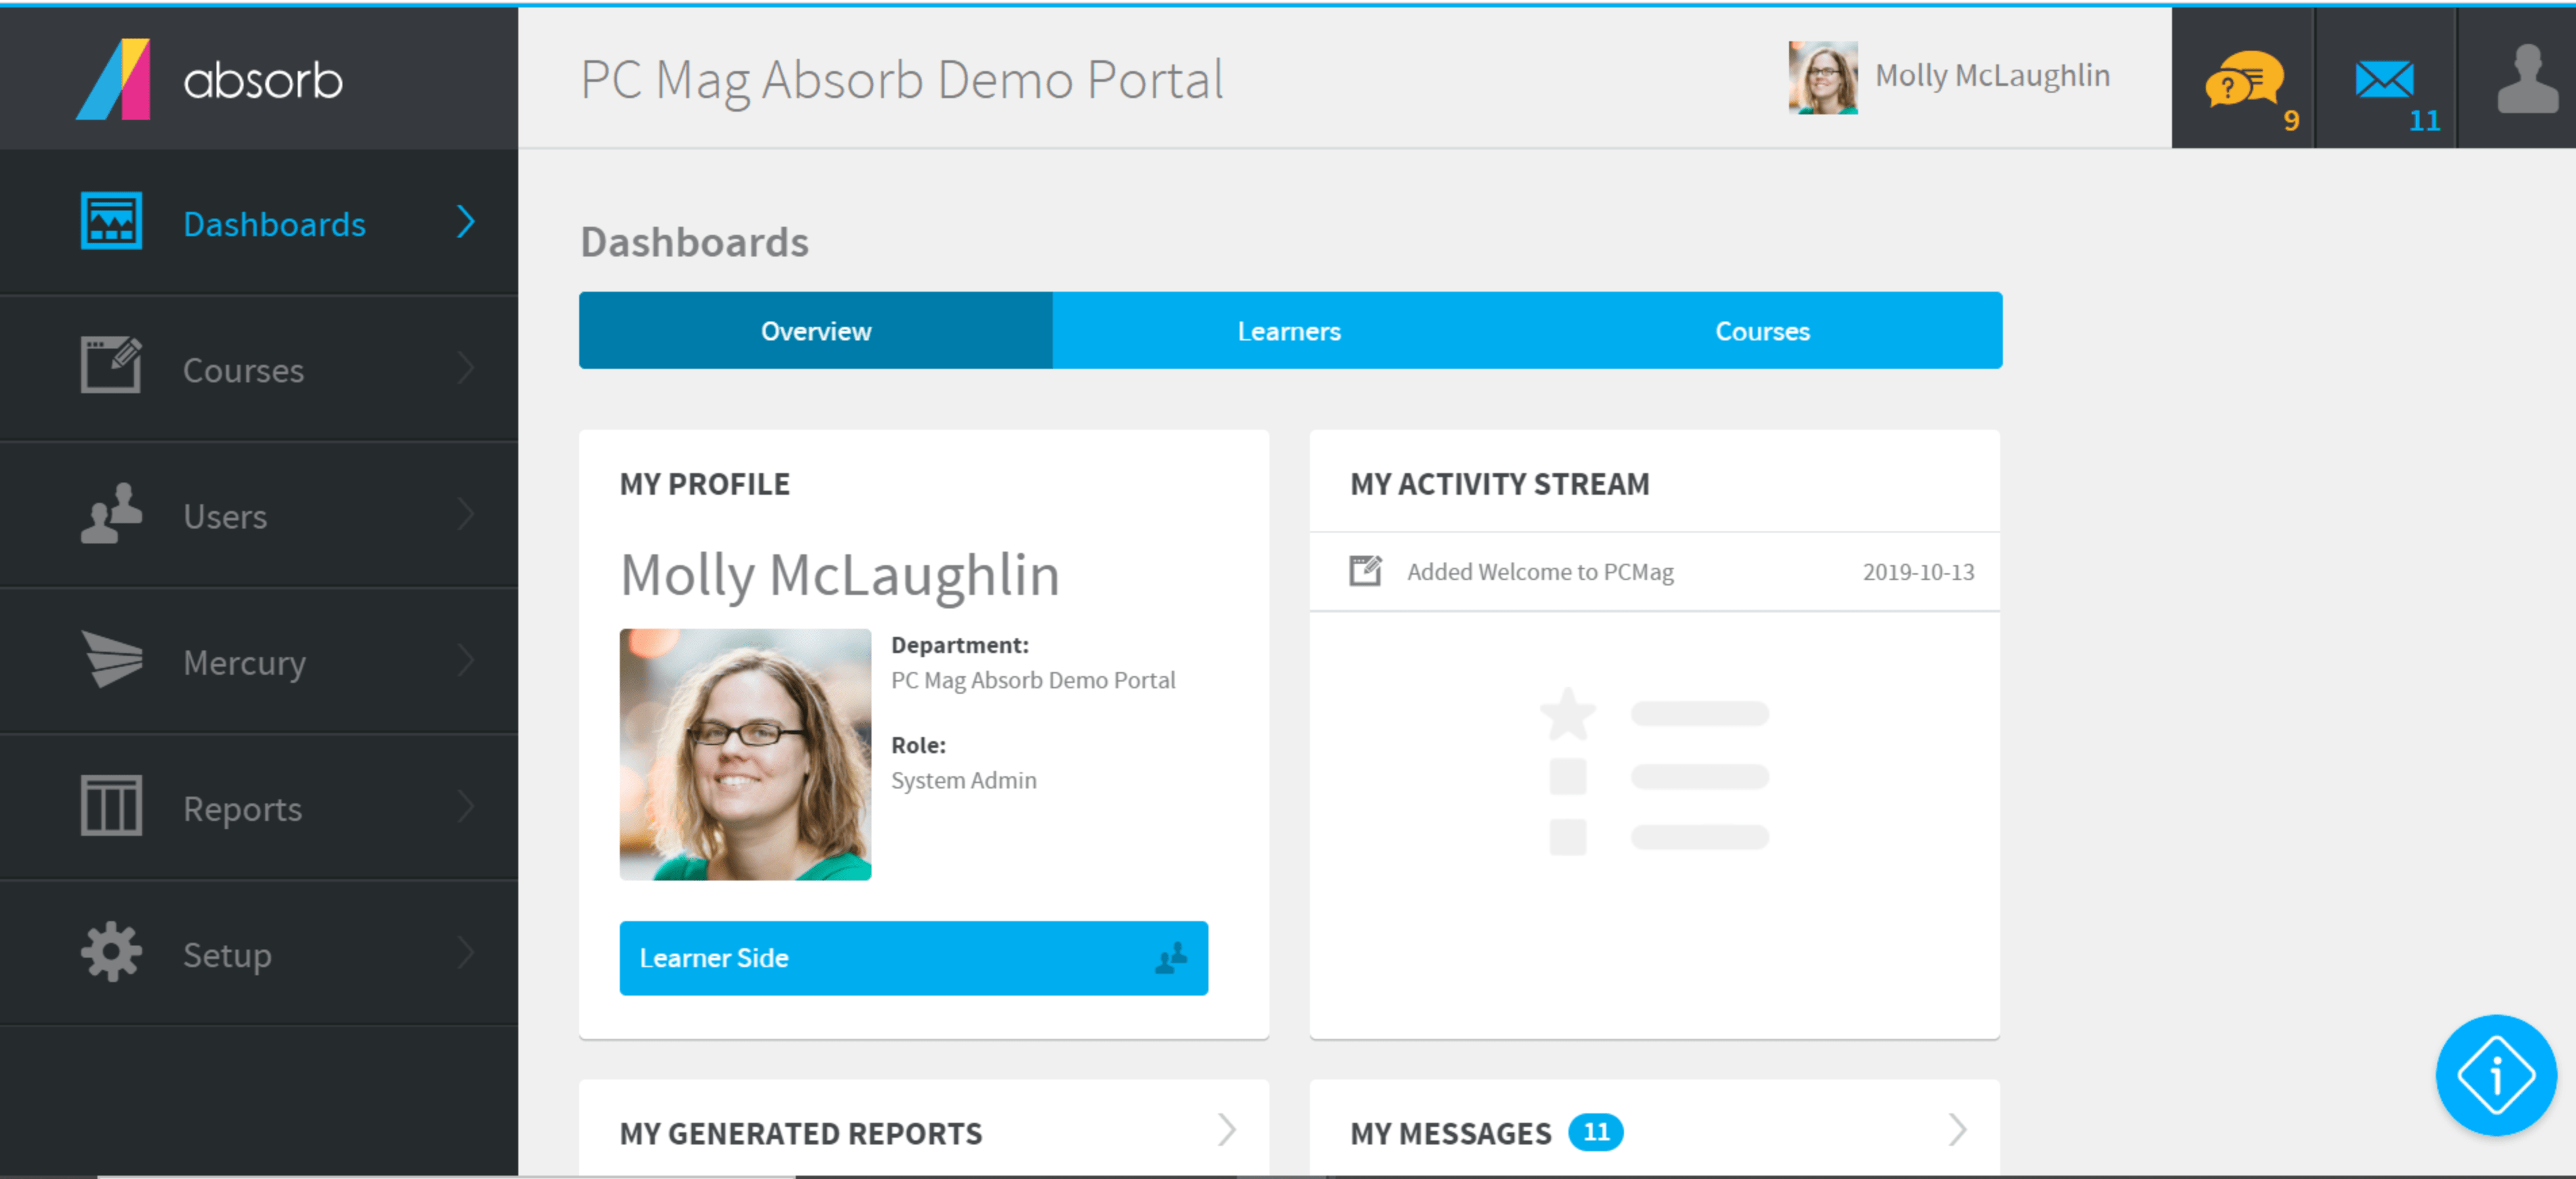Open the Courses sidebar icon
2576x1179 pixels.
(111, 366)
